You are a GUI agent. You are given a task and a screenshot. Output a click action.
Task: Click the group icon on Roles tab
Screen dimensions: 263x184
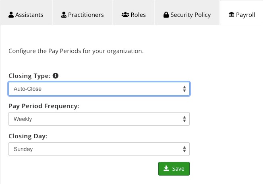[125, 15]
